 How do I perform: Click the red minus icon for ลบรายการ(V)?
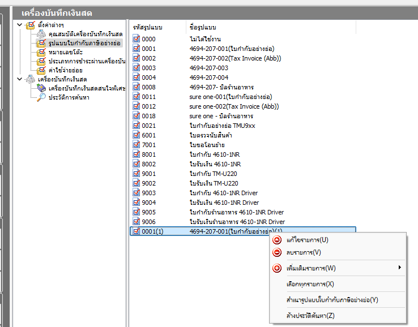pyautogui.click(x=277, y=252)
